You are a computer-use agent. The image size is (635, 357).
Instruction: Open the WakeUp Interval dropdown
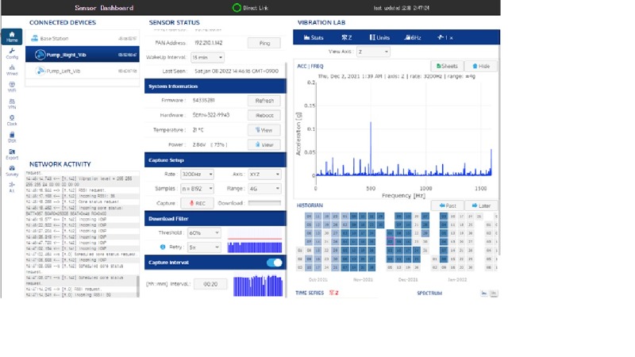(207, 57)
